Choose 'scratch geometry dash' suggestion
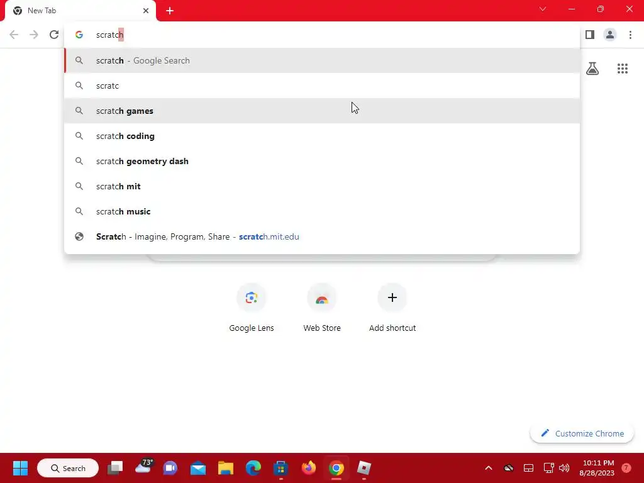Viewport: 644px width, 483px height. coord(322,161)
